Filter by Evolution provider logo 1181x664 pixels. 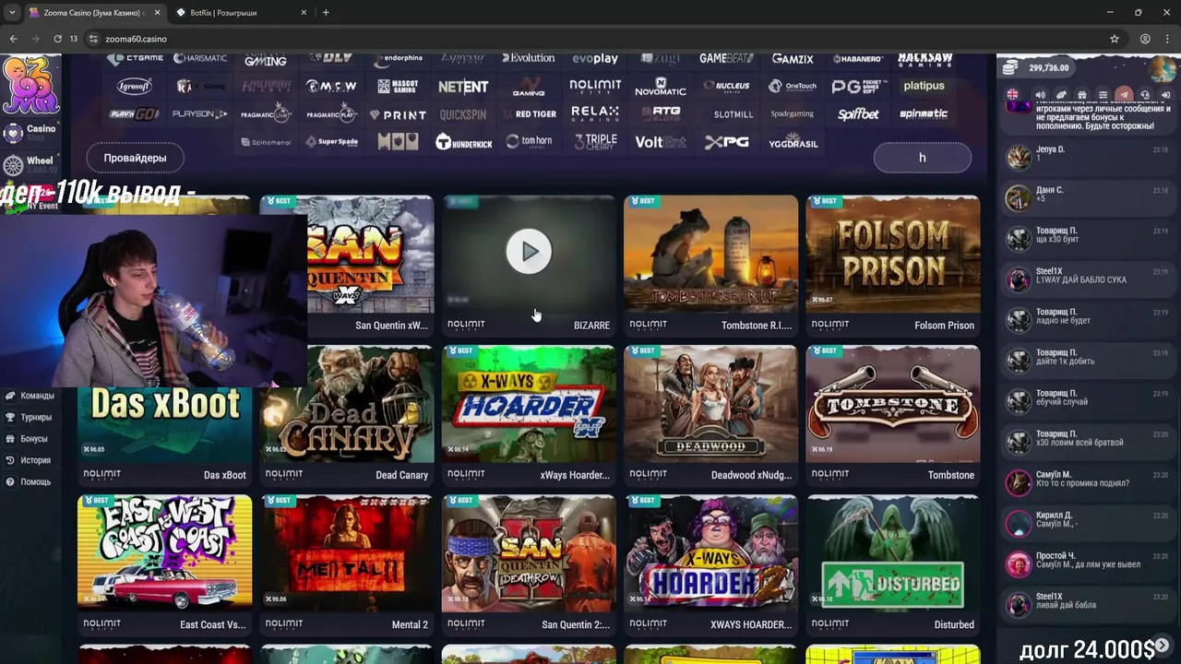click(x=529, y=57)
